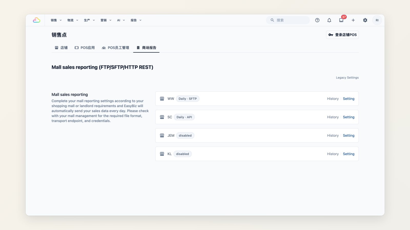Open the Legacy Settings link
This screenshot has width=410, height=230.
[347, 78]
